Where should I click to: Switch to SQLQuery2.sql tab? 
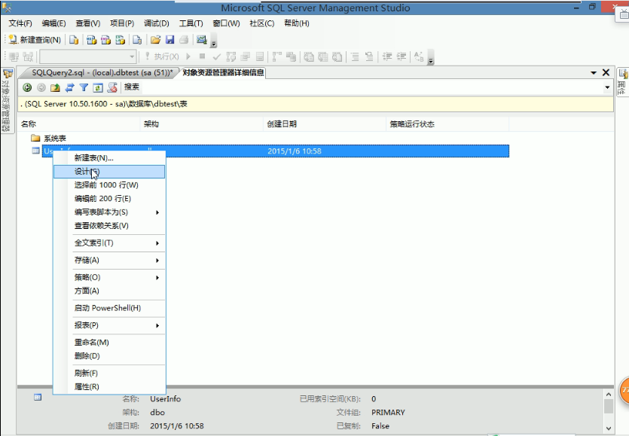[102, 72]
